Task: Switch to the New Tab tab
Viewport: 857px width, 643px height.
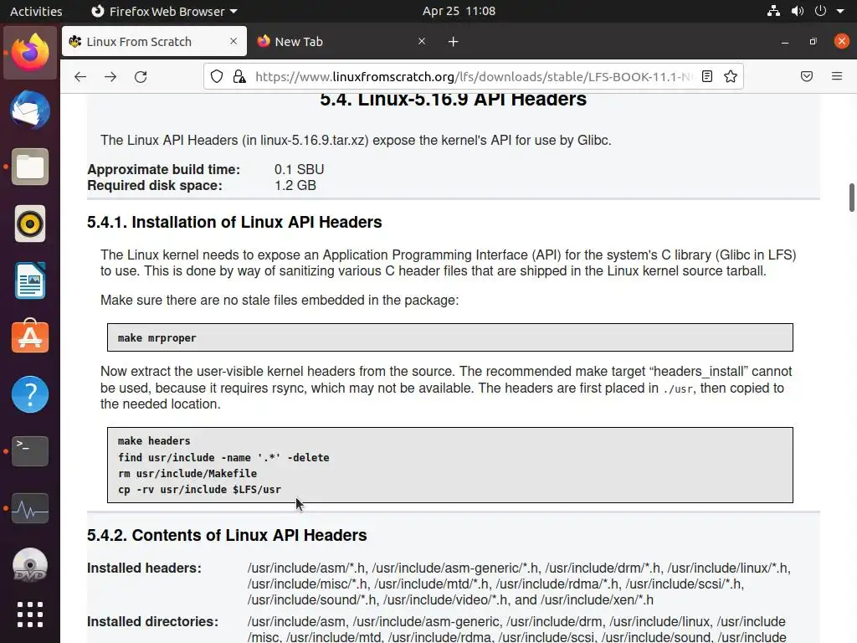Action: [341, 42]
